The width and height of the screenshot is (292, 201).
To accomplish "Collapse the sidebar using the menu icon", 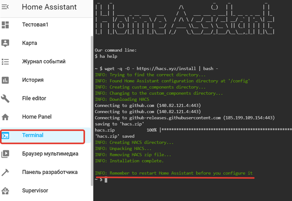I will click(5, 7).
